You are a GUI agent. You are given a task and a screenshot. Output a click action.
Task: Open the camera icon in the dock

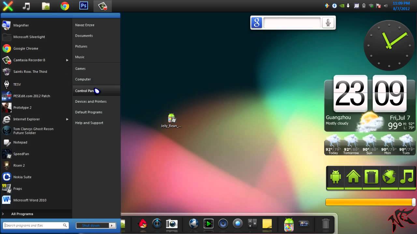[171, 224]
